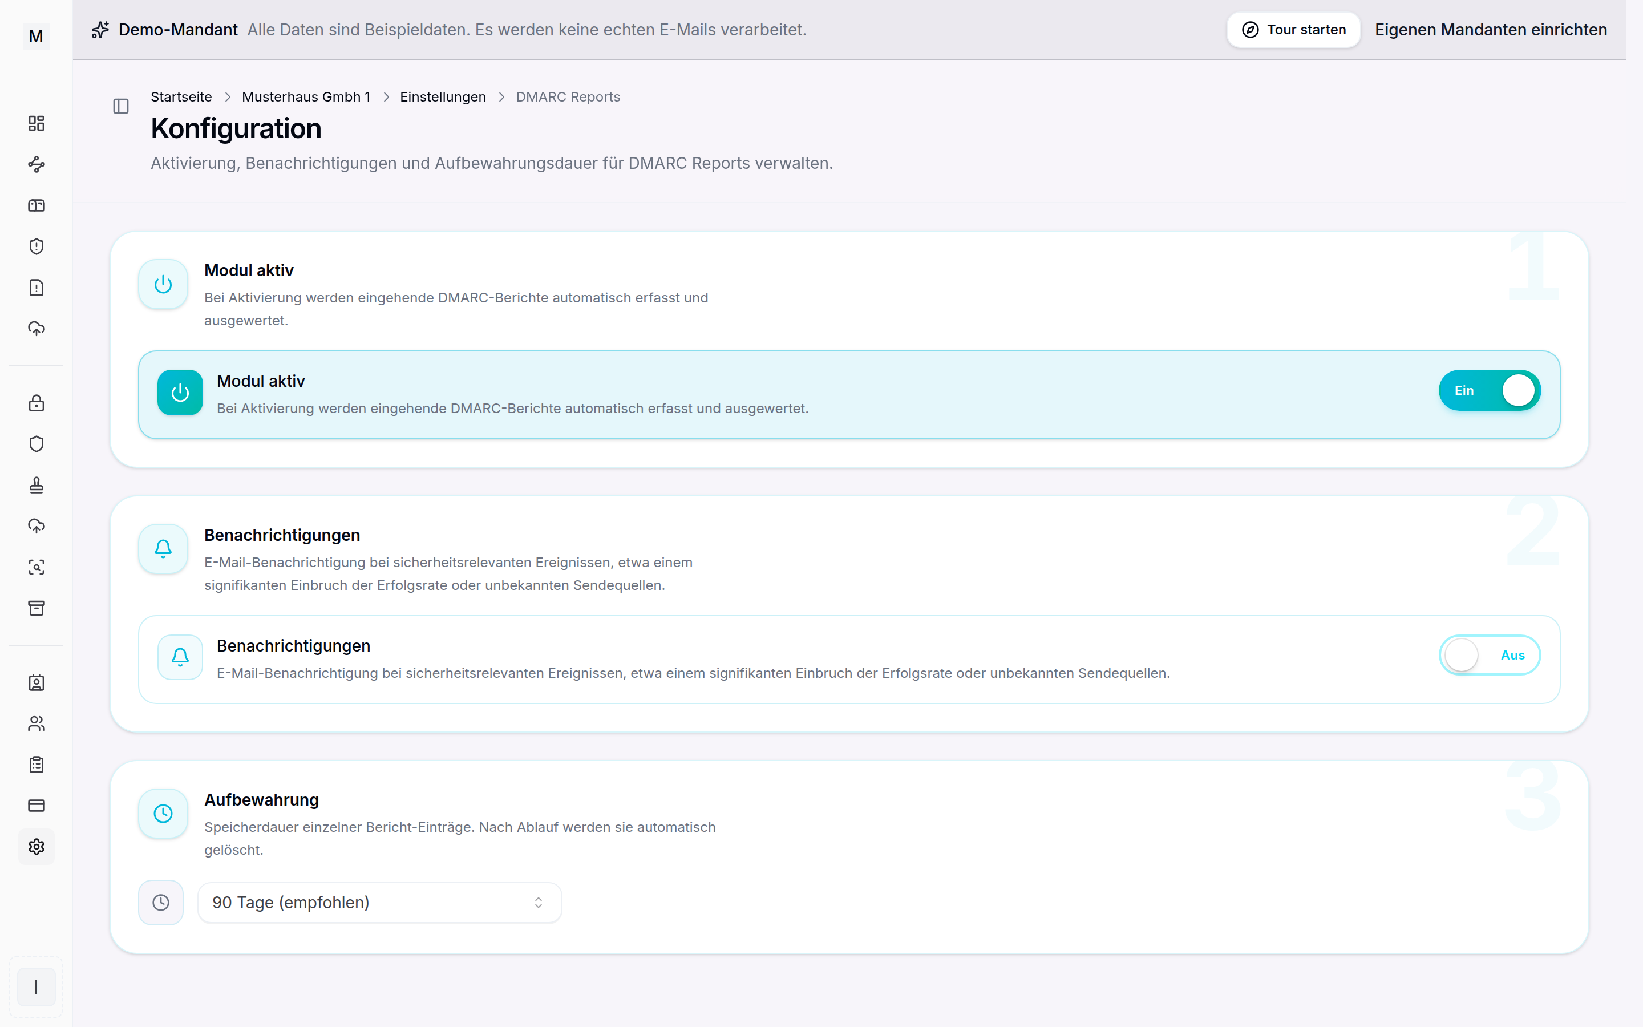
Task: Open the stamp icon in sidebar
Action: click(x=36, y=485)
